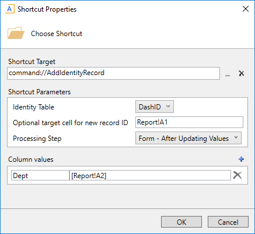255x234 pixels.
Task: Click the Optional target cell label
Action: coord(71,123)
